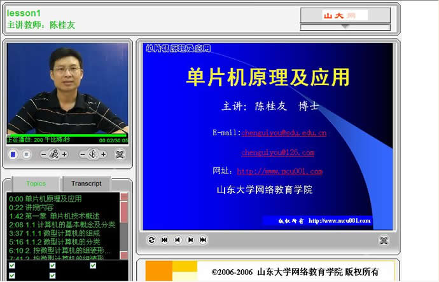
Task: Toggle the first checkbox in the lower row
Action: click(11, 276)
